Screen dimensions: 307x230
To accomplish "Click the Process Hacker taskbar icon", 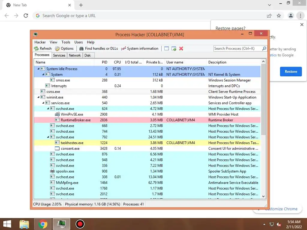I will (61, 224).
